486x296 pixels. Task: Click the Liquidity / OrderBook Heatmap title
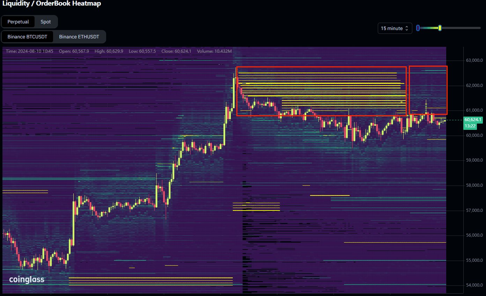point(51,4)
